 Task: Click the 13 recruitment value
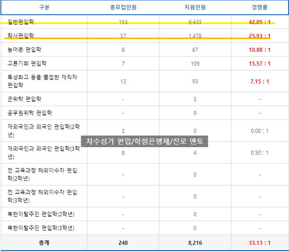pyautogui.click(x=123, y=82)
